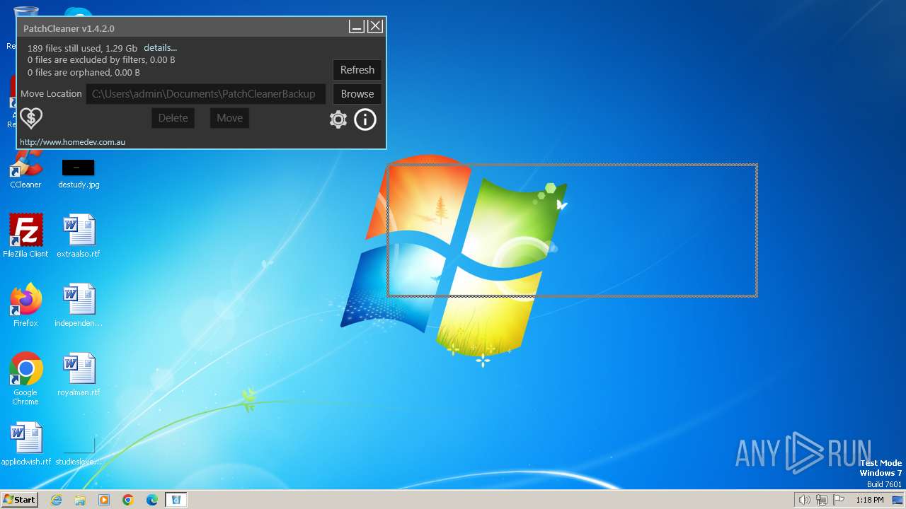906x509 pixels.
Task: Select the destudy.jpg desktop file
Action: click(79, 173)
